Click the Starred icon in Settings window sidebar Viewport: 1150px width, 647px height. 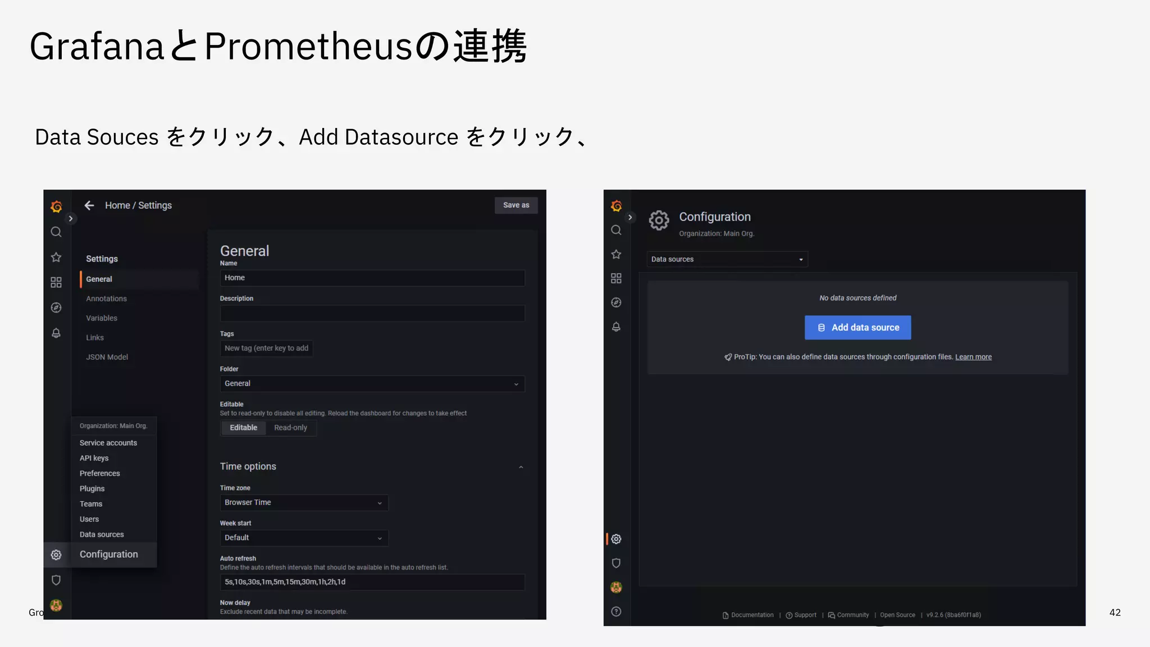(x=56, y=257)
